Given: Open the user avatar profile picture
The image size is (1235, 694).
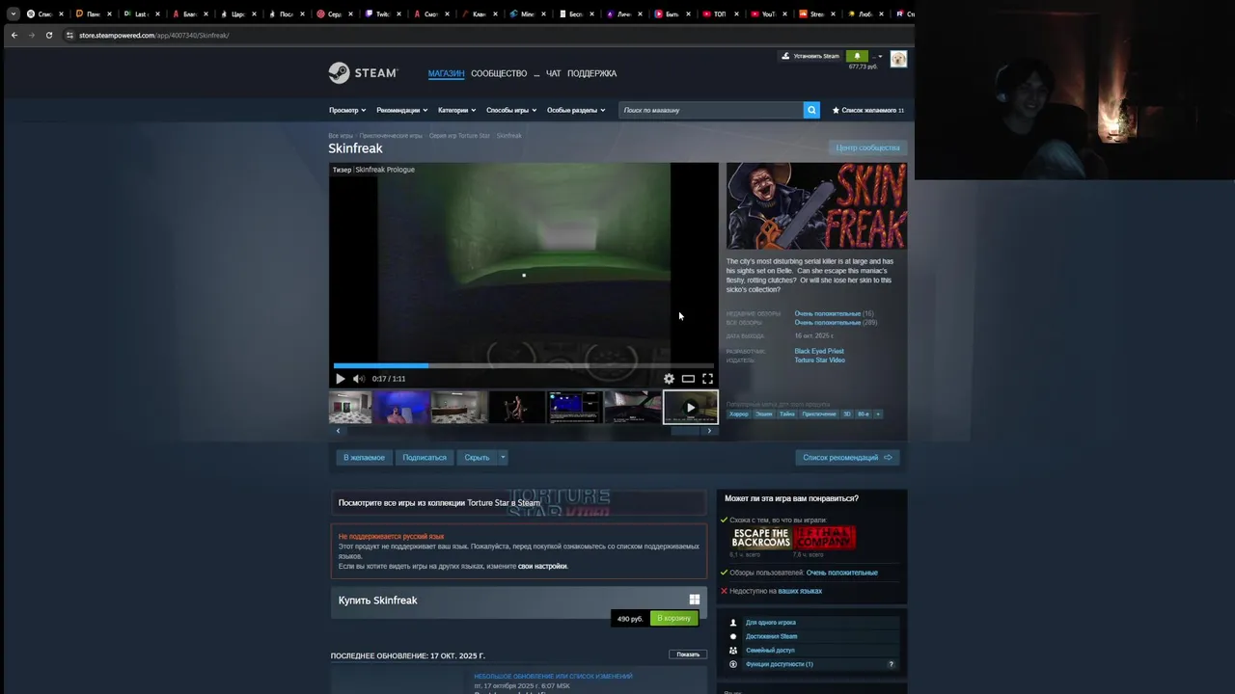Looking at the screenshot, I should point(898,60).
